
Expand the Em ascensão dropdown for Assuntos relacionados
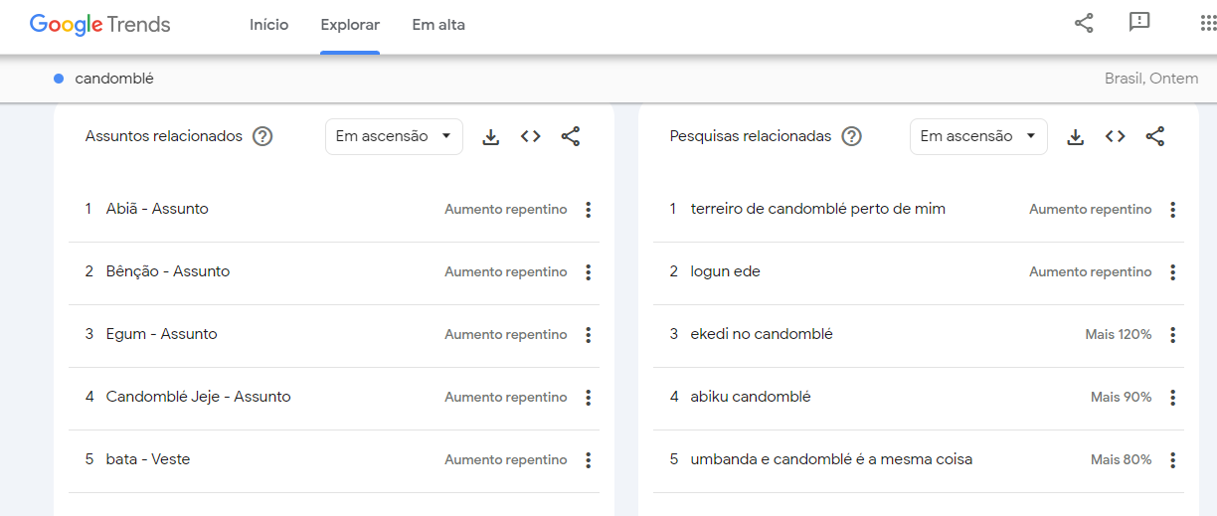click(394, 137)
